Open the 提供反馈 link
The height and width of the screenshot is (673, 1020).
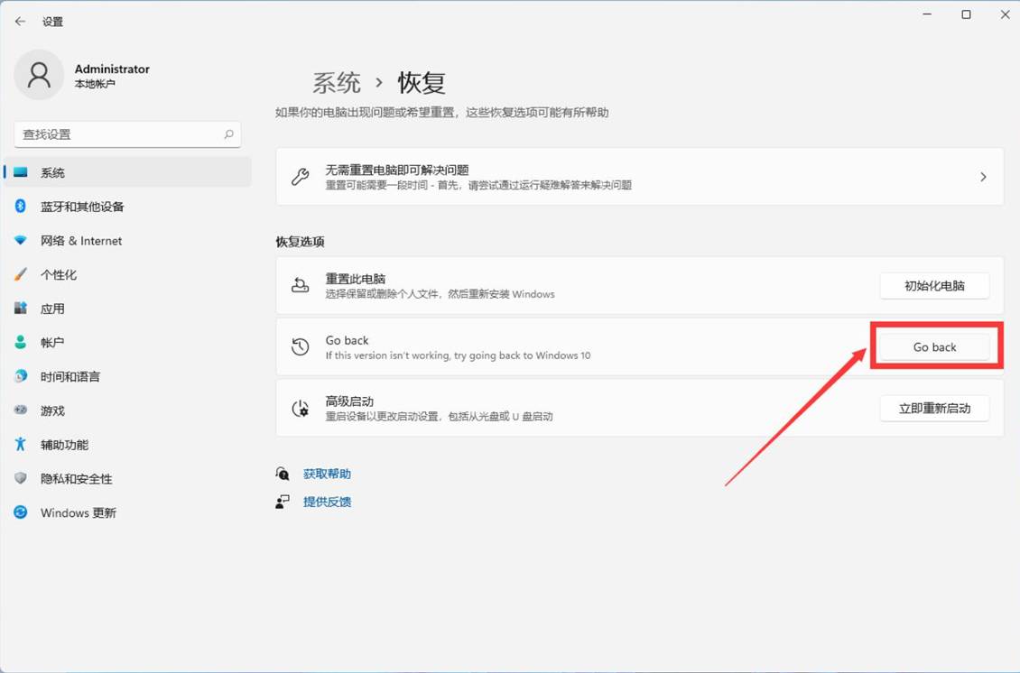(x=327, y=502)
